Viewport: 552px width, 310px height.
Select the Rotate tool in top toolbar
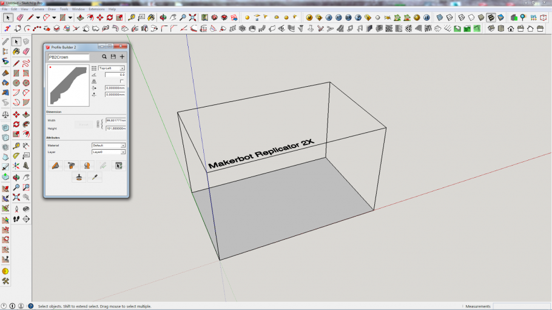click(x=110, y=18)
